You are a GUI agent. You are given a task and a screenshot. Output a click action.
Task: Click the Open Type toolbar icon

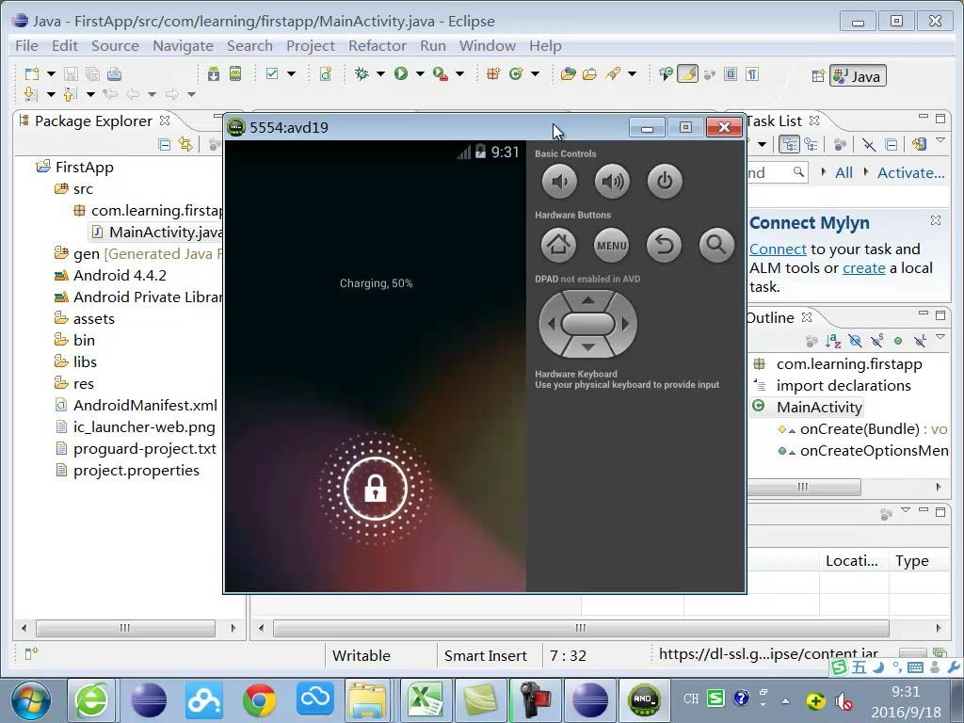pyautogui.click(x=568, y=74)
